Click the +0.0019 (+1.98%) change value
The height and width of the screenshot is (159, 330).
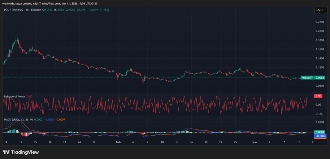pos(98,10)
